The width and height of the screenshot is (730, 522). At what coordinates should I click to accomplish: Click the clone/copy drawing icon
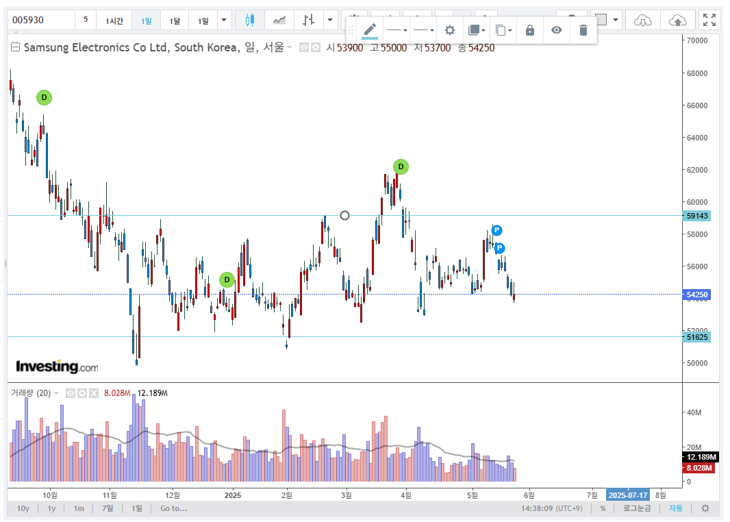(501, 31)
